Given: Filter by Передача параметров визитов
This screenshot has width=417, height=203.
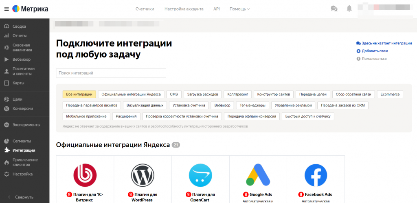Looking at the screenshot, I should (x=92, y=105).
